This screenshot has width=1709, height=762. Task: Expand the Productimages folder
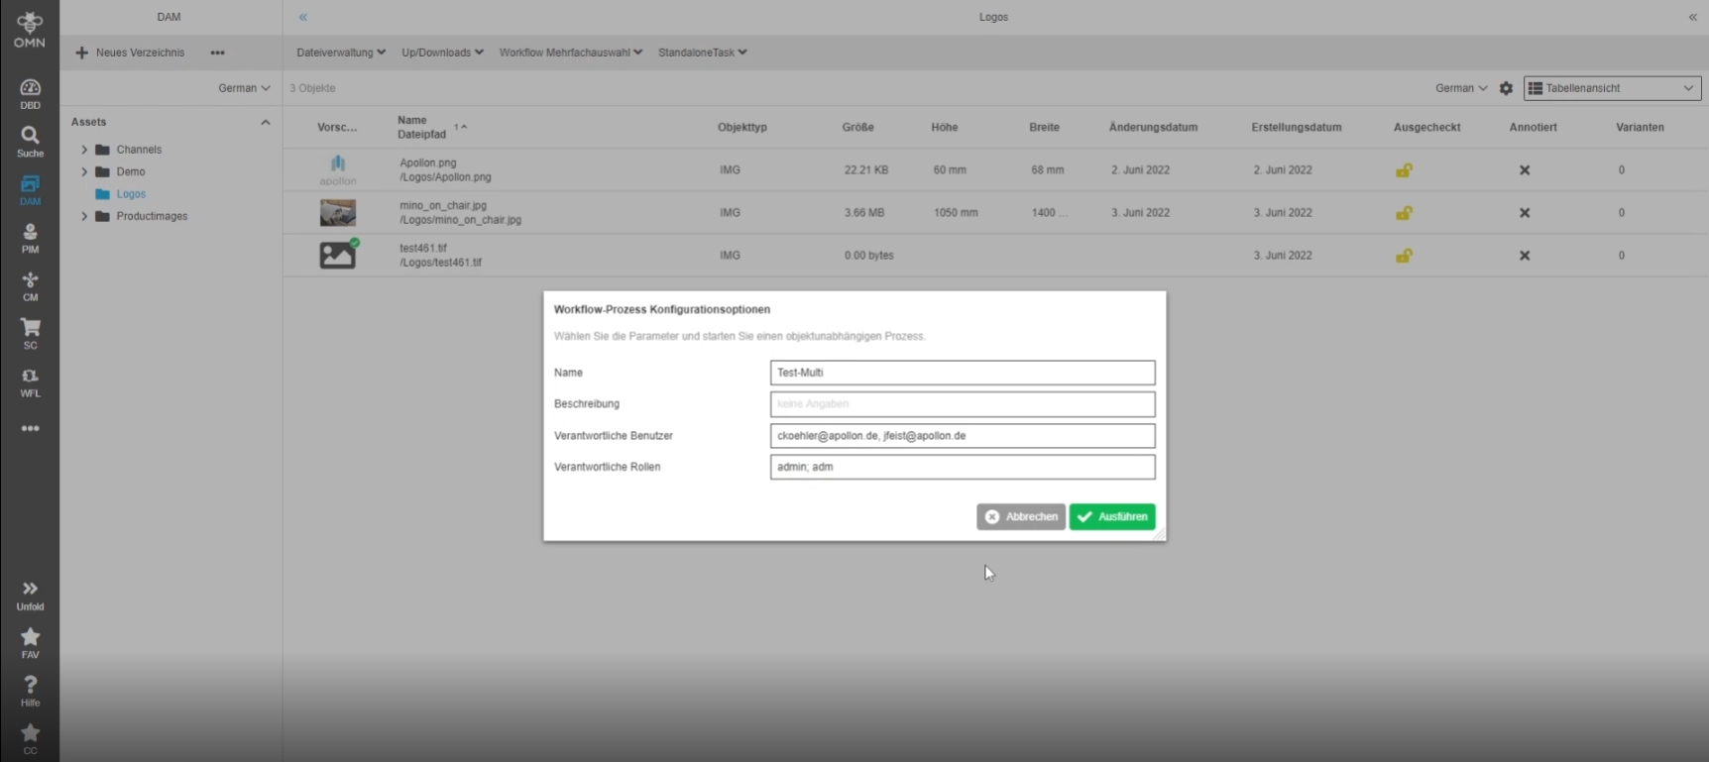(x=84, y=216)
